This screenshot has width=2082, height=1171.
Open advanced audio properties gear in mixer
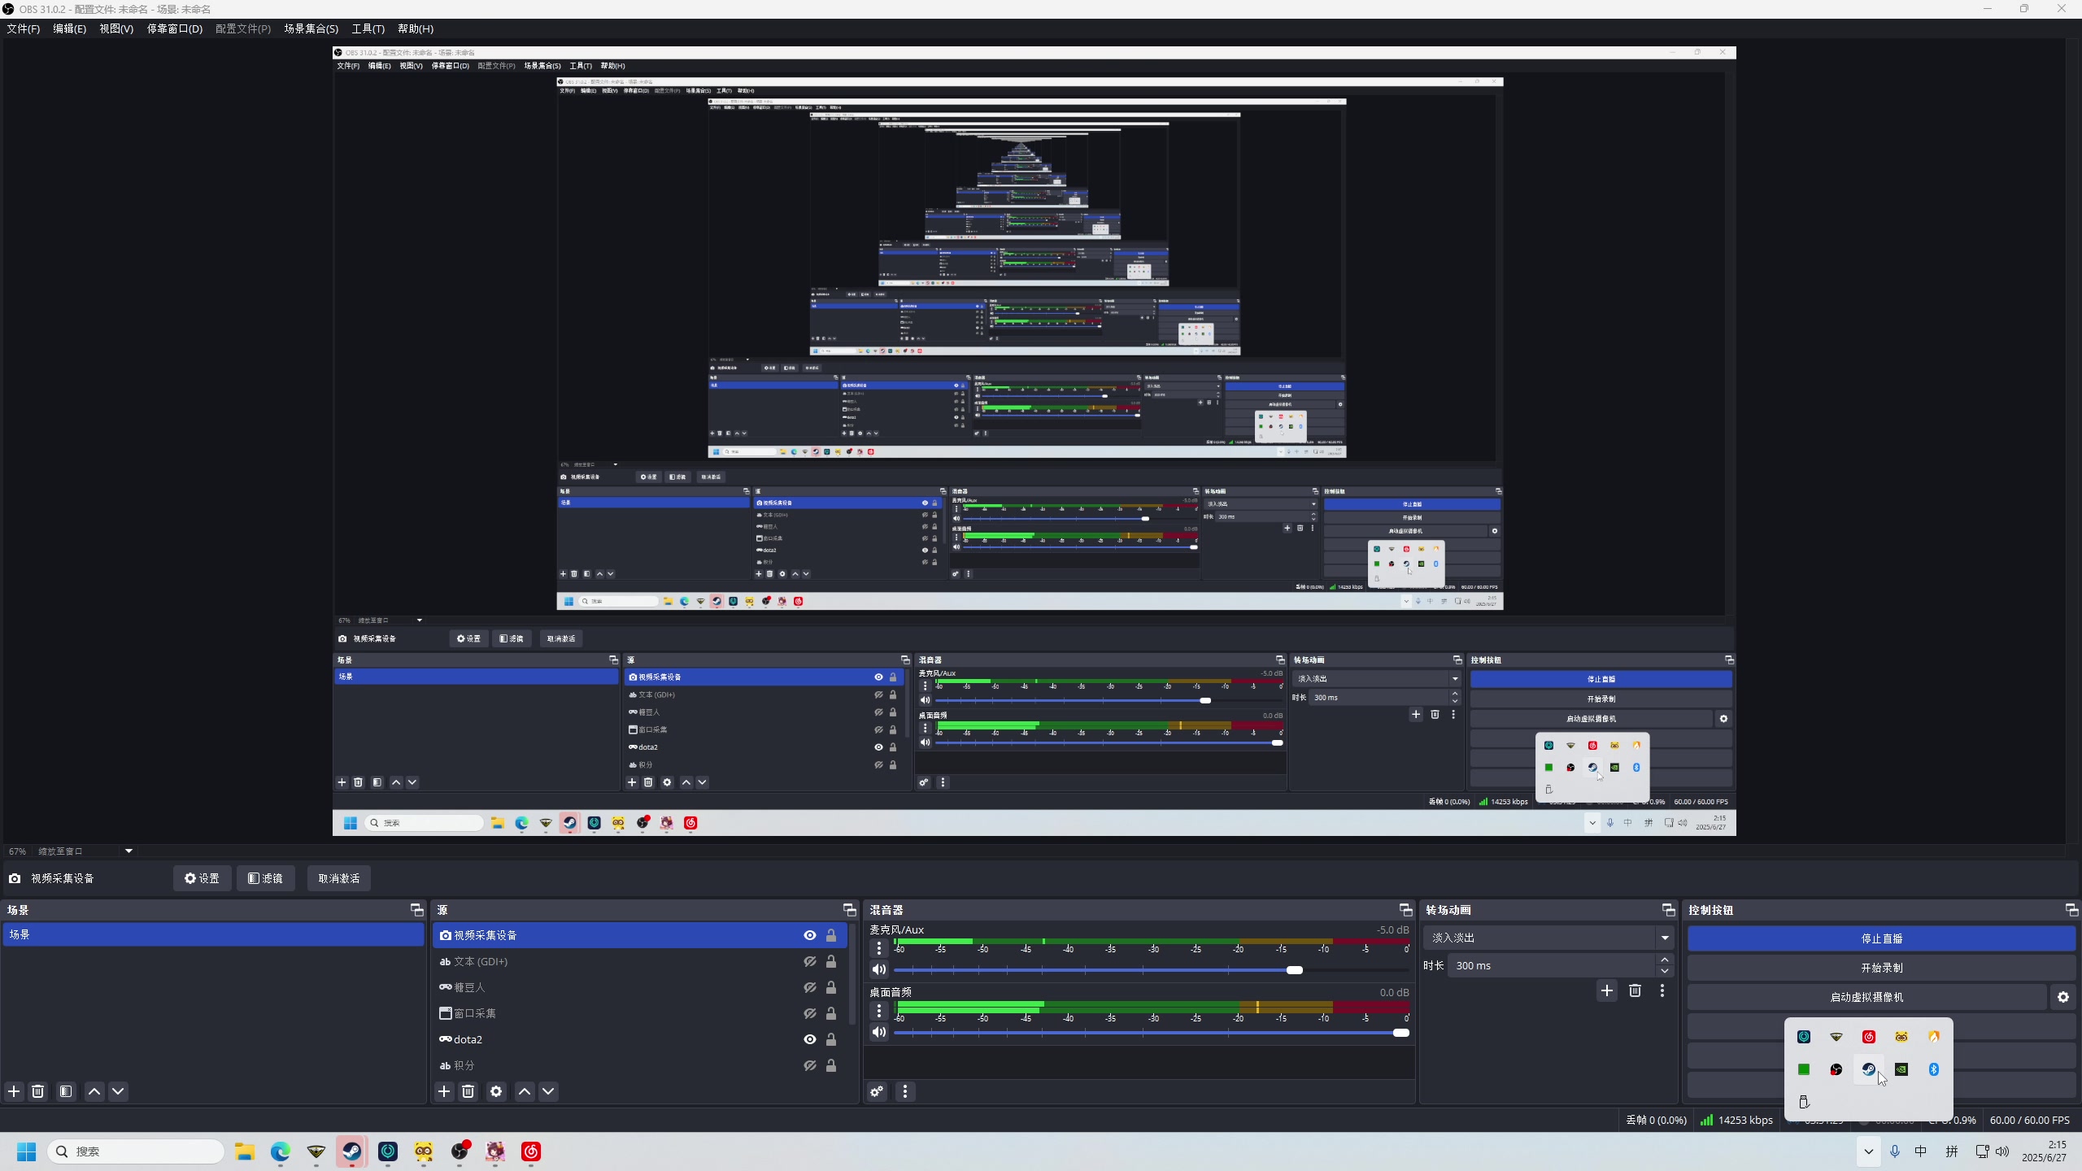[x=877, y=1091]
